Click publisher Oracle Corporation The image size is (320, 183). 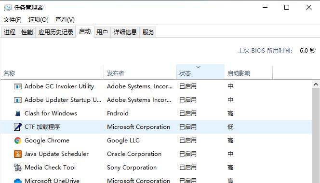(x=134, y=154)
